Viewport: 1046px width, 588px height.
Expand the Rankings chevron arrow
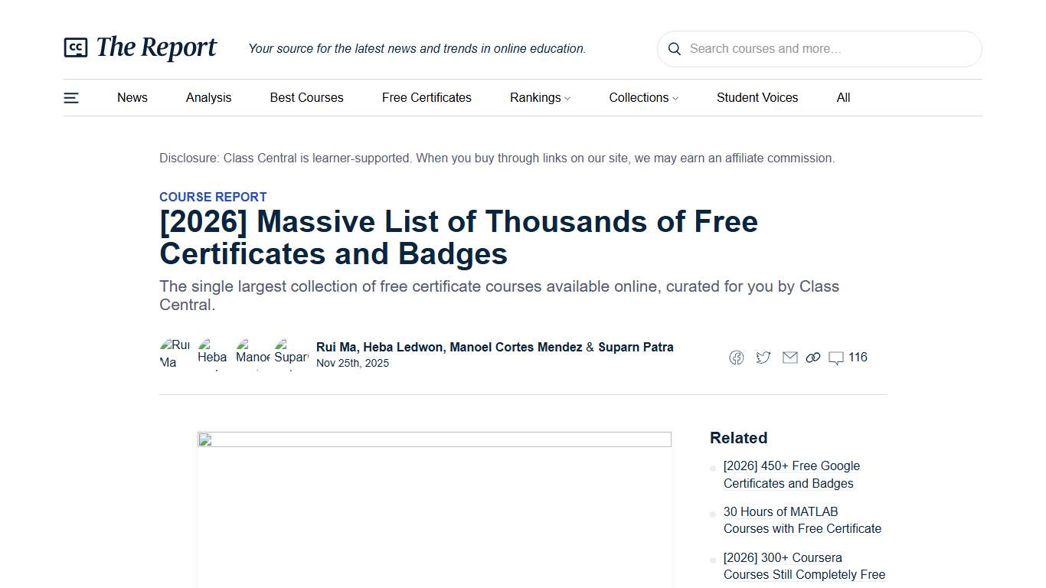[567, 98]
